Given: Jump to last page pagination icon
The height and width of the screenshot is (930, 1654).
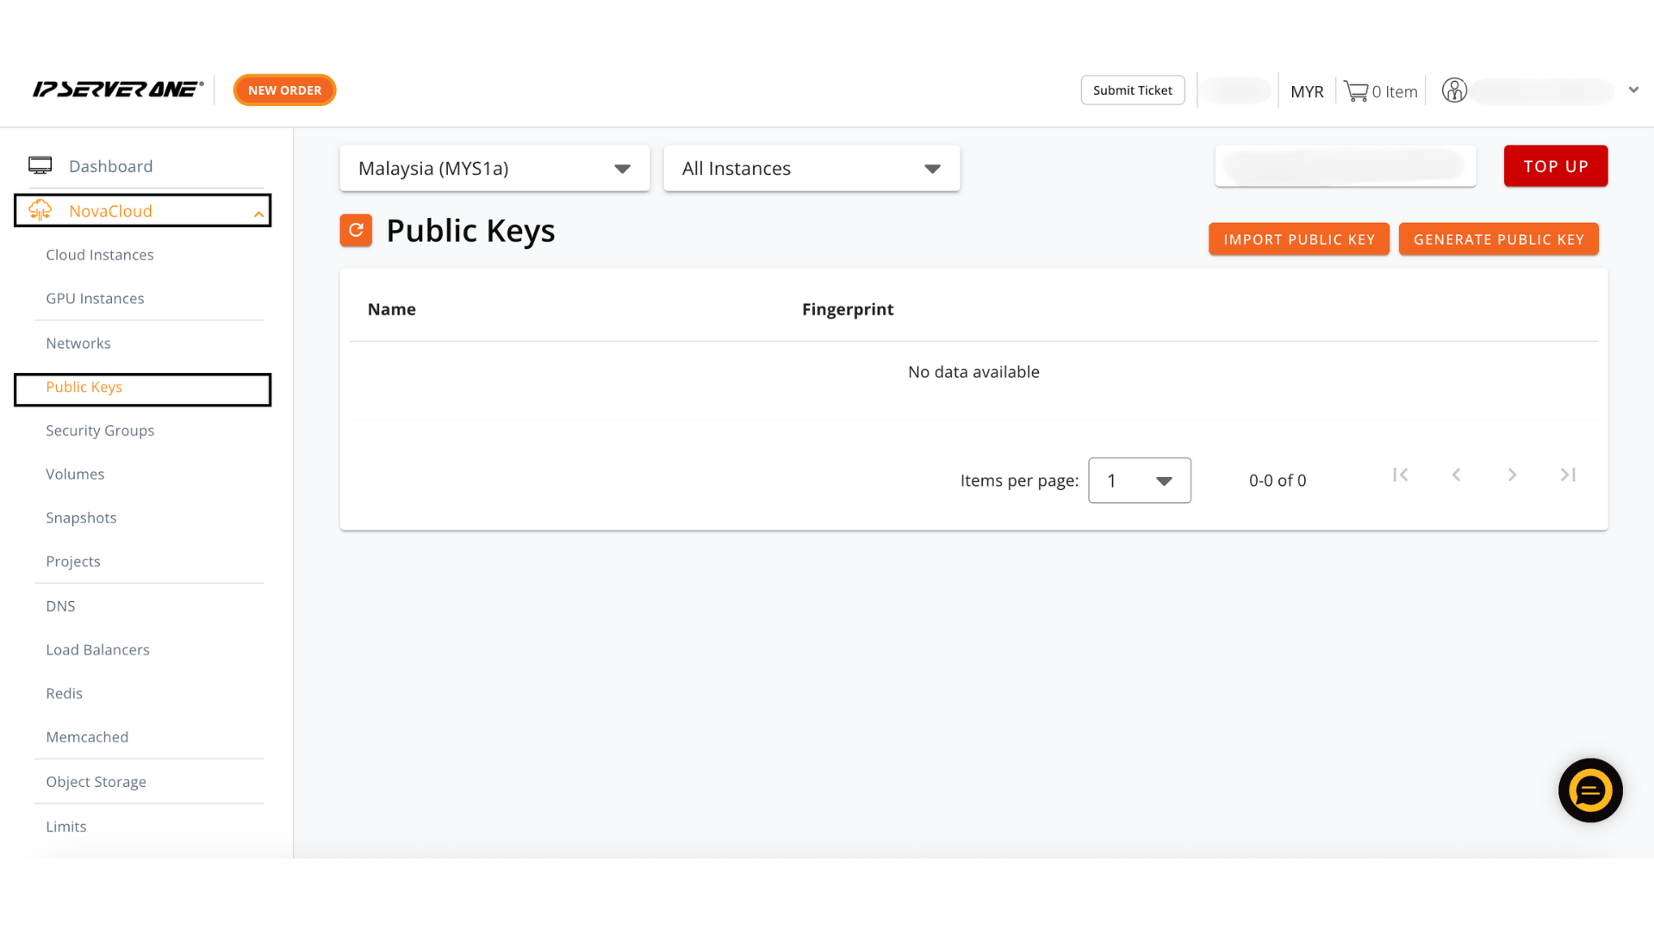Looking at the screenshot, I should click(1568, 474).
